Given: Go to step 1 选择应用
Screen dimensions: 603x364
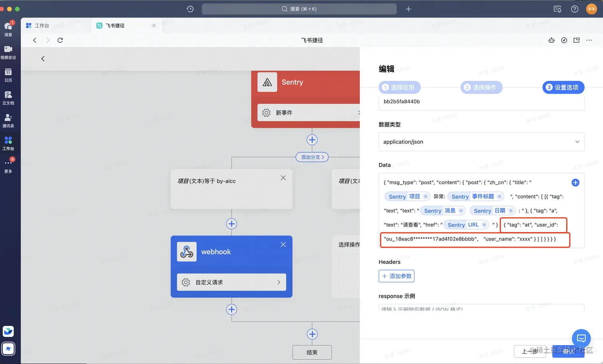Looking at the screenshot, I should [x=399, y=87].
